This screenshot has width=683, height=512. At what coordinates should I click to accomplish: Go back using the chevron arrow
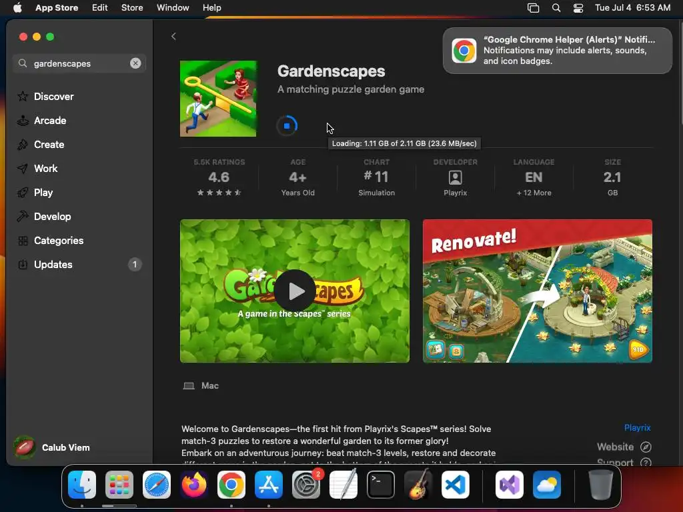pos(173,36)
